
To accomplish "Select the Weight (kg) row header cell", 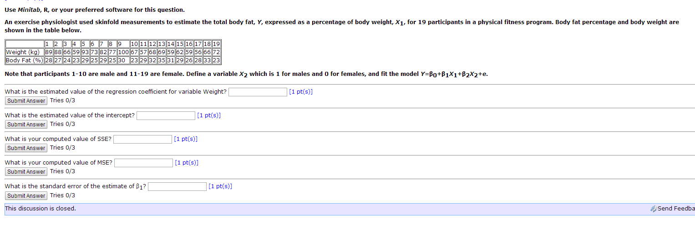I will (x=24, y=52).
